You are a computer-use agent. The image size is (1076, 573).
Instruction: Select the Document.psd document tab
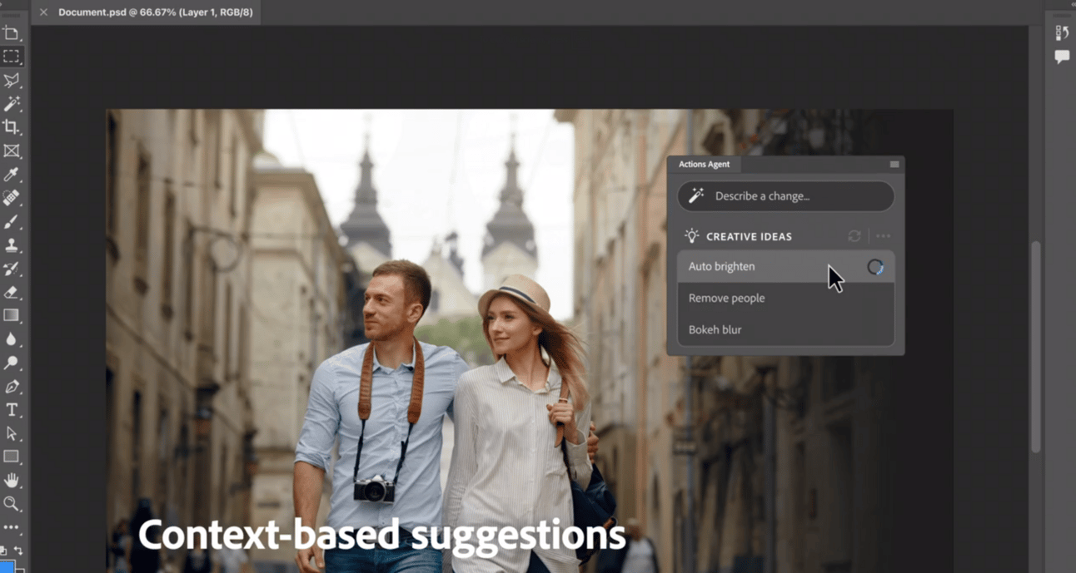(x=155, y=12)
